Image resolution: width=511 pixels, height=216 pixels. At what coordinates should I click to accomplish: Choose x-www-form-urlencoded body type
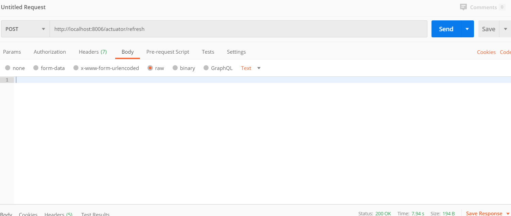tap(76, 68)
